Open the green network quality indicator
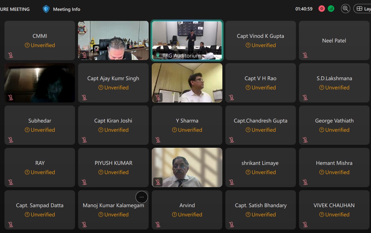The image size is (371, 233). click(x=331, y=9)
